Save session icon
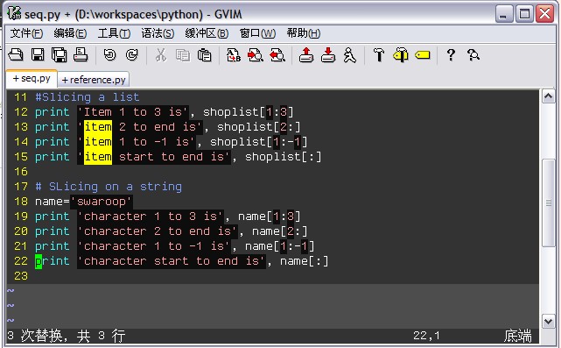 pyautogui.click(x=328, y=55)
